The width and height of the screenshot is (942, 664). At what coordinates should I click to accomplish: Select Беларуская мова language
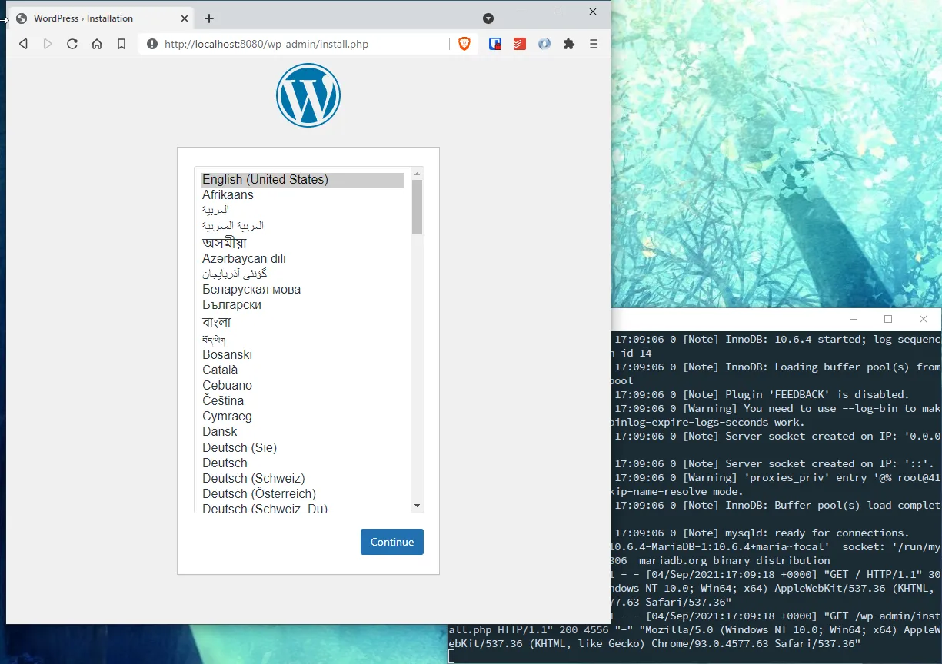302,290
